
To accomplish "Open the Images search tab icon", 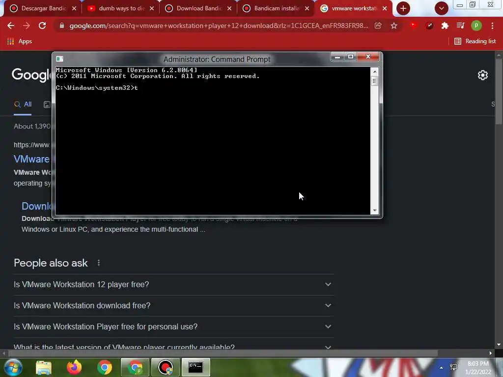I will tap(47, 105).
